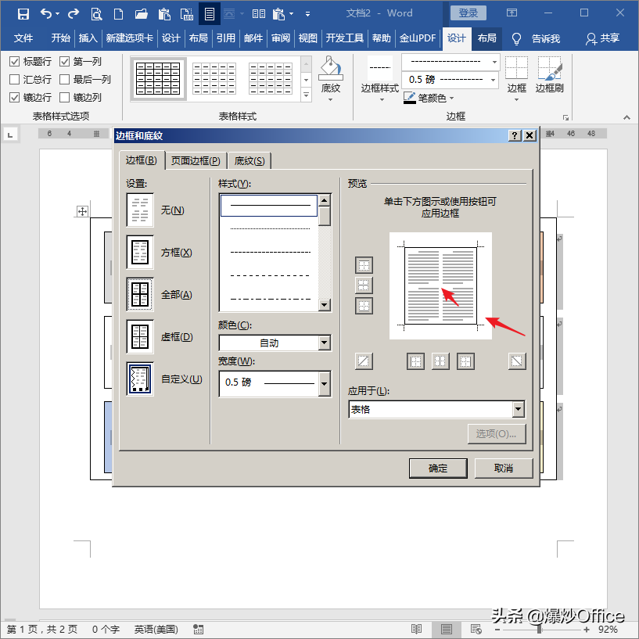The width and height of the screenshot is (639, 639).
Task: Undo the last action
Action: coord(46,14)
